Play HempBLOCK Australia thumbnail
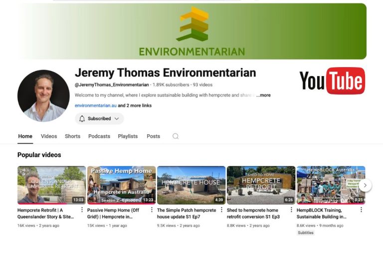The image size is (383, 257). pos(331,185)
